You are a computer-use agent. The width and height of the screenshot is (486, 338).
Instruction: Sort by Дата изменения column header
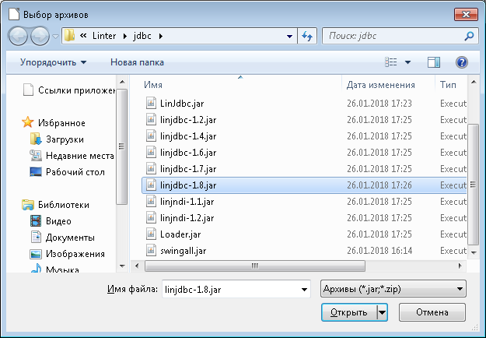(x=380, y=85)
